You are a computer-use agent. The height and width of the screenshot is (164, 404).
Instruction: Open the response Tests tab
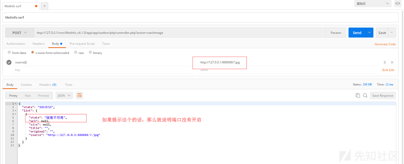69,85
